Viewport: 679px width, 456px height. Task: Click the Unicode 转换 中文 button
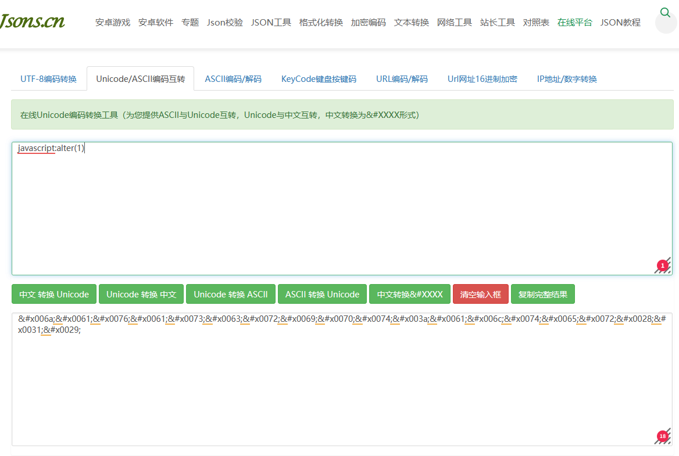(x=141, y=294)
